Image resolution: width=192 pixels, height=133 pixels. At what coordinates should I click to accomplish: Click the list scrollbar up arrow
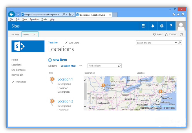tap(85, 80)
